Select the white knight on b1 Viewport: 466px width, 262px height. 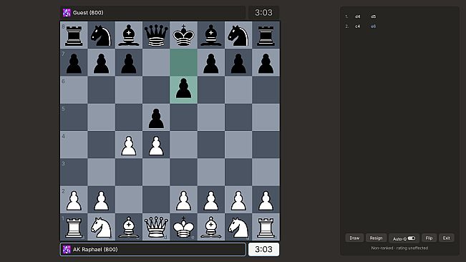[102, 227]
